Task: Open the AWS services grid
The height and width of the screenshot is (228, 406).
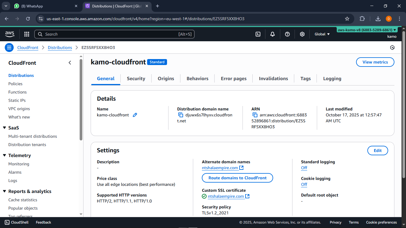Action: tap(26, 34)
